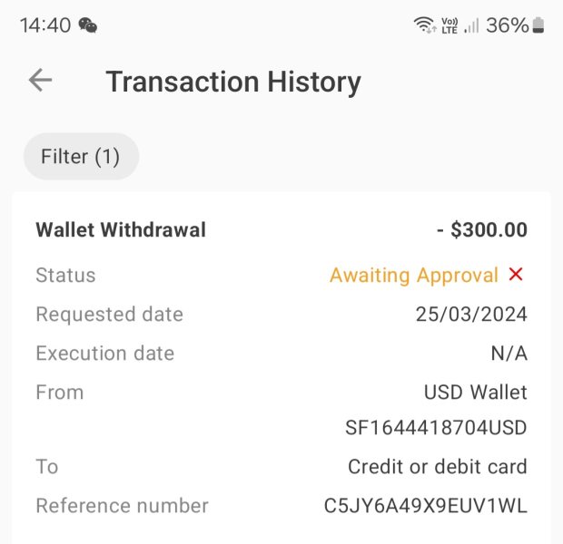Tap the cellular signal bars icon
Viewport: 563px width, 544px height.
pos(471,25)
